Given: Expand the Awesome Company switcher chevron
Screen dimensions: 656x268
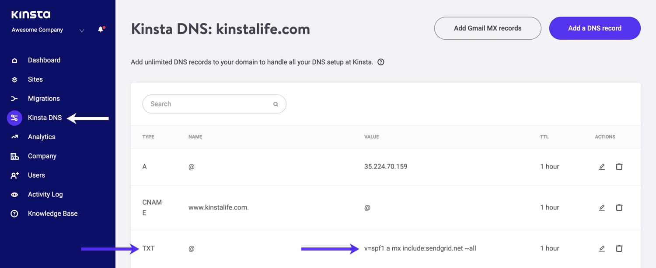Looking at the screenshot, I should coord(82,31).
